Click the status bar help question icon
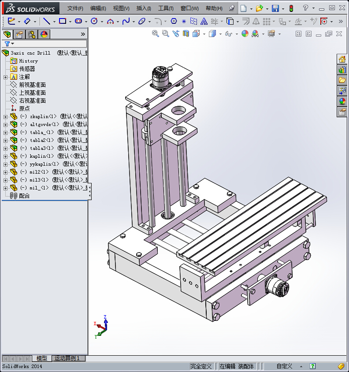The width and height of the screenshot is (349, 372). point(313,366)
